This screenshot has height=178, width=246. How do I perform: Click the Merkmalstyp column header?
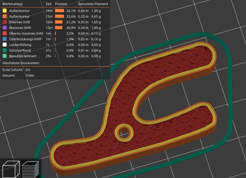[13, 4]
